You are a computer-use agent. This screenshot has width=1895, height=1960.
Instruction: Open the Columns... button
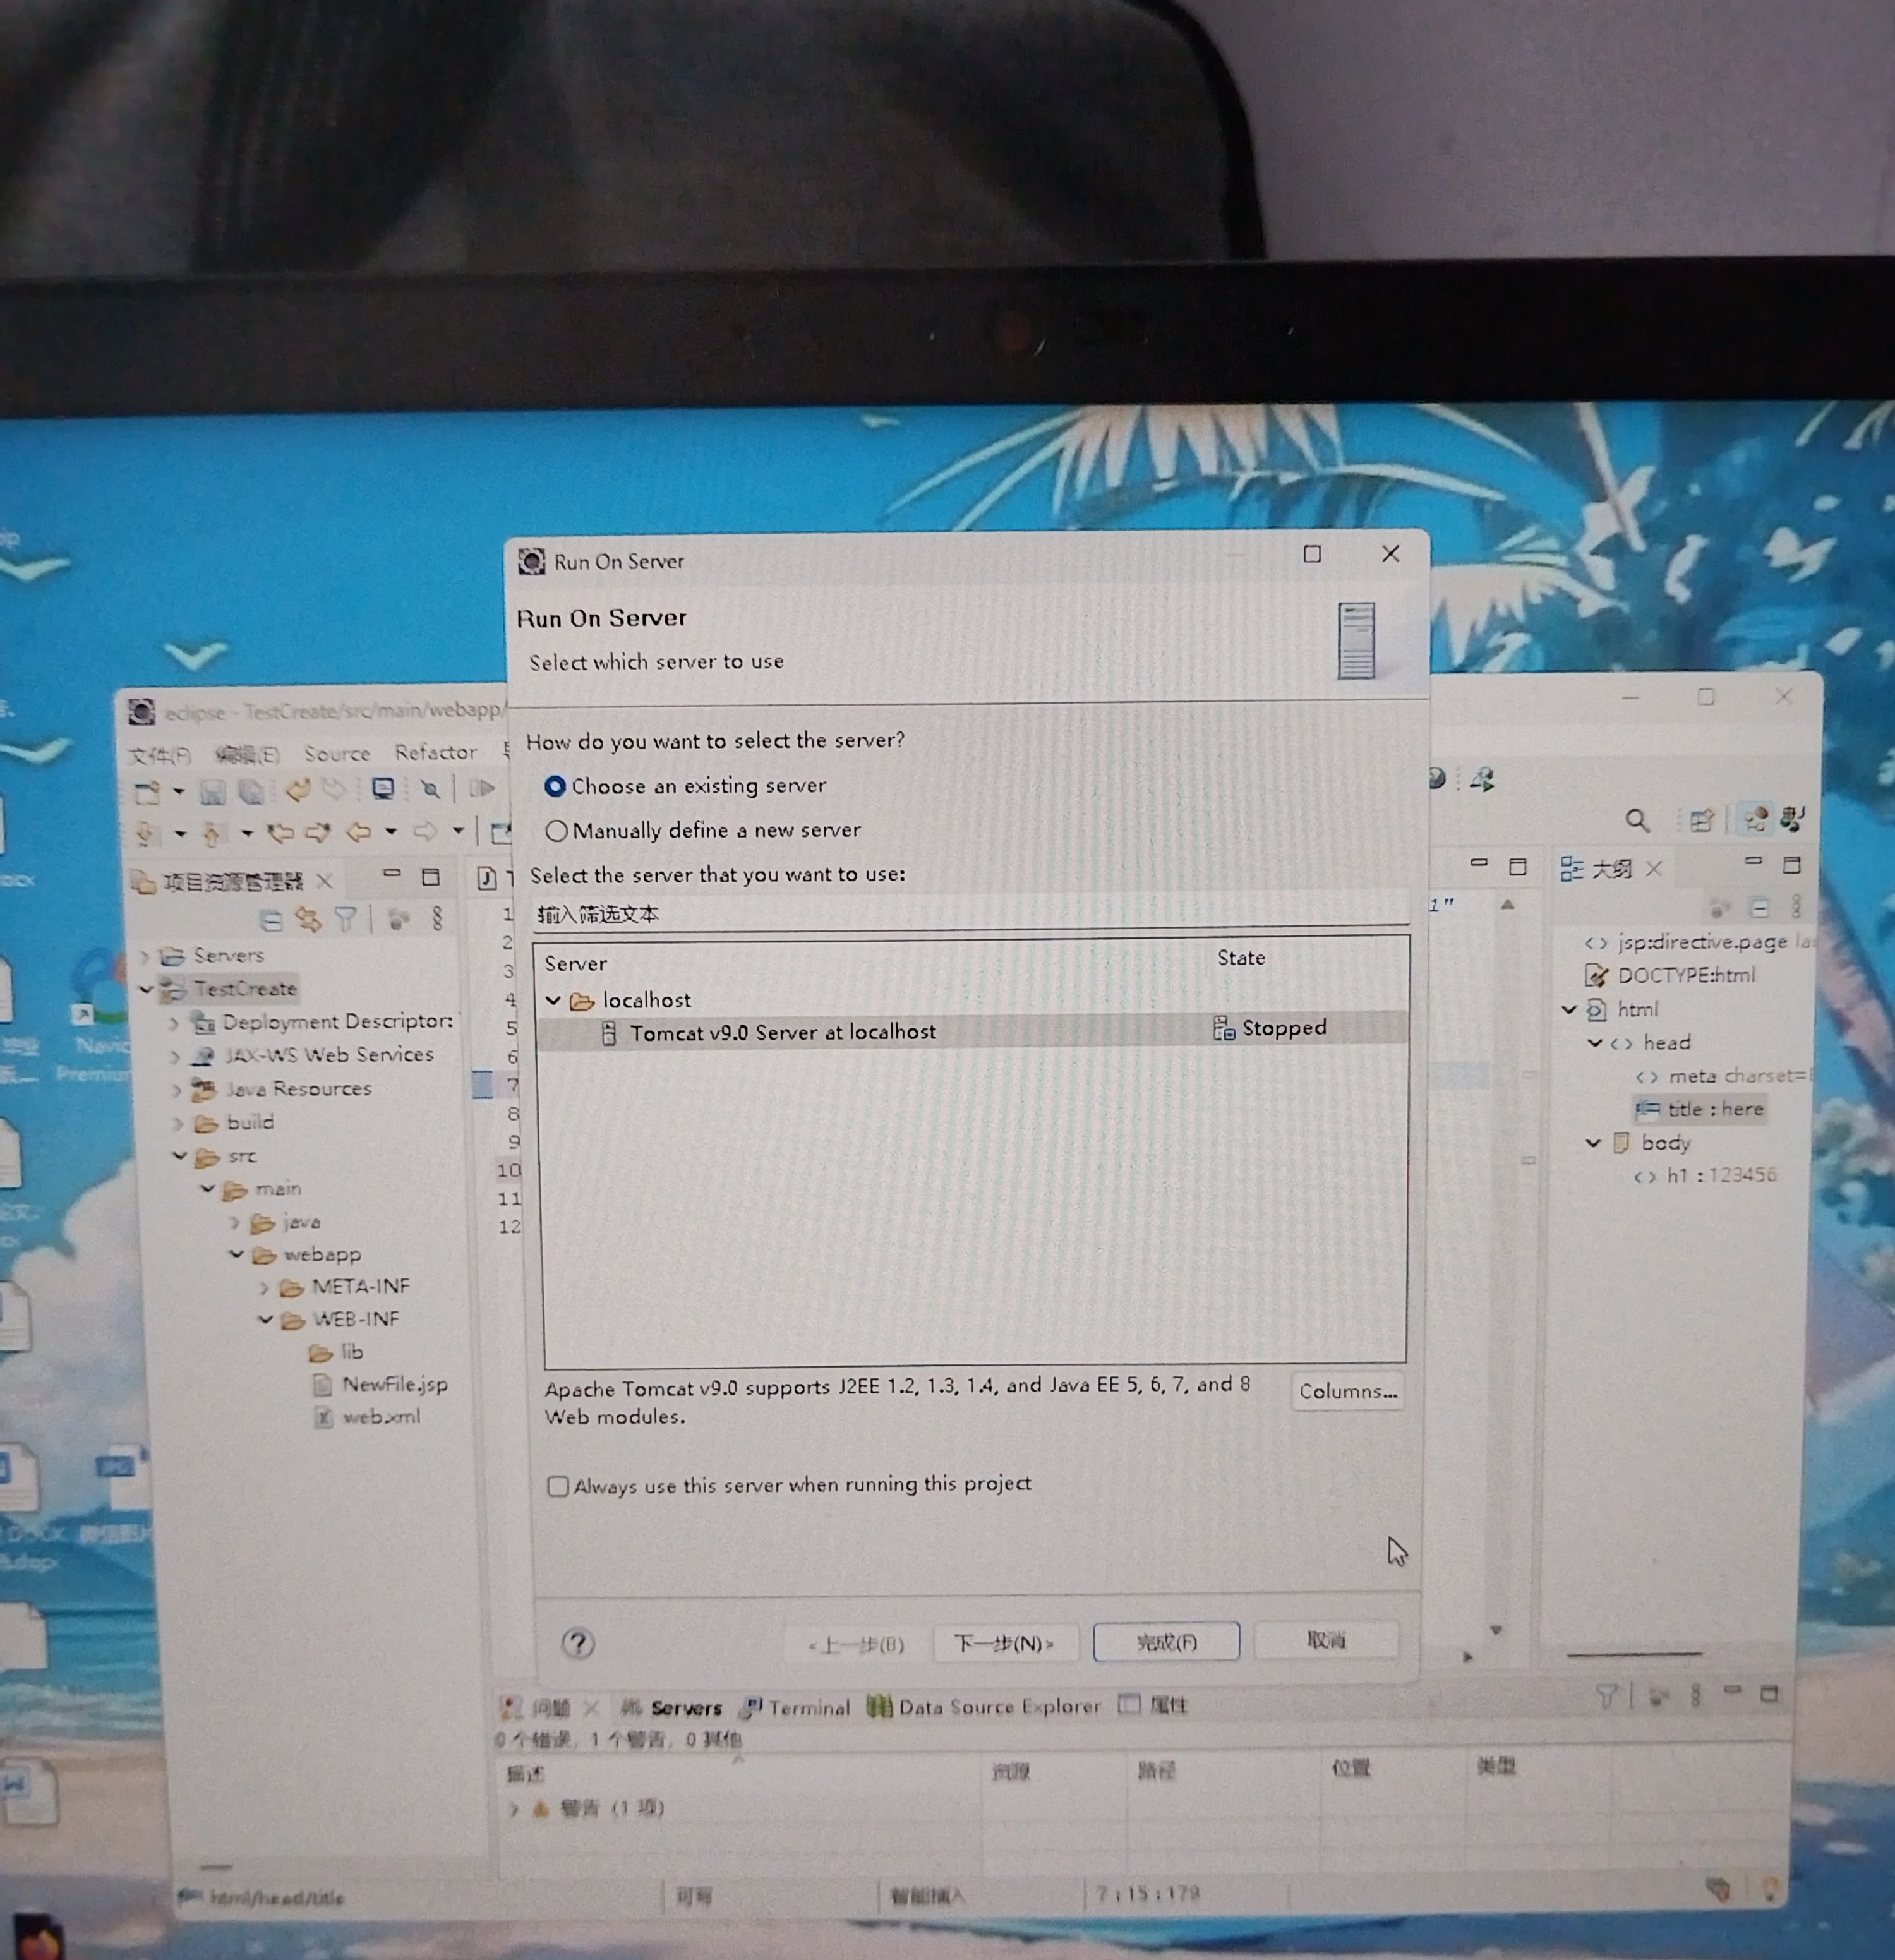(1347, 1391)
